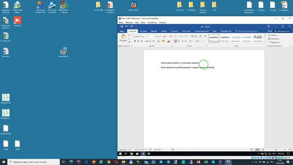Open the Файл tab in Word
The image size is (293, 165).
[122, 31]
